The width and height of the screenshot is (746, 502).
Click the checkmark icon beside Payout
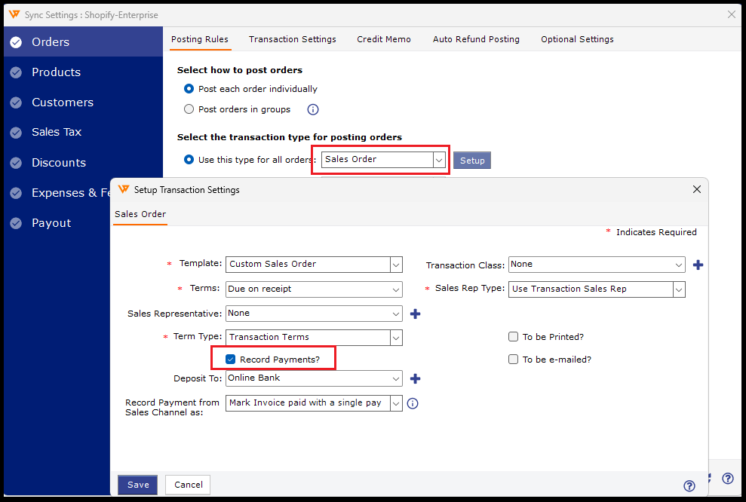[x=16, y=223]
